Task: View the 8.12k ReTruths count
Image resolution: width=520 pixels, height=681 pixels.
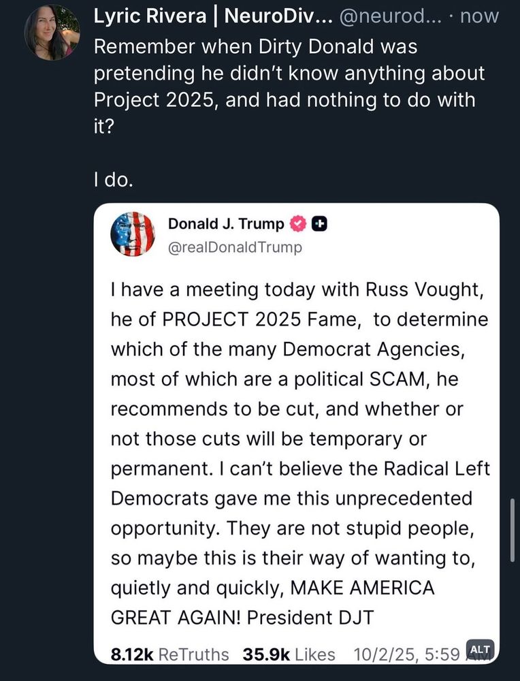Action: click(169, 654)
